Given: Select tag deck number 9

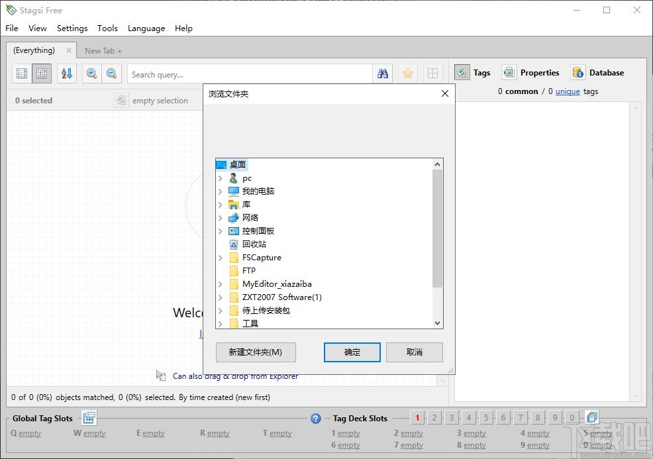Looking at the screenshot, I should pyautogui.click(x=555, y=417).
